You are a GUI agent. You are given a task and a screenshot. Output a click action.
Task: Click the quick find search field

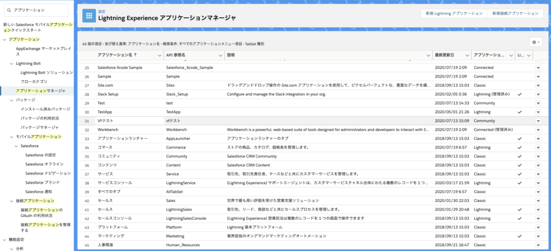[x=36, y=11]
